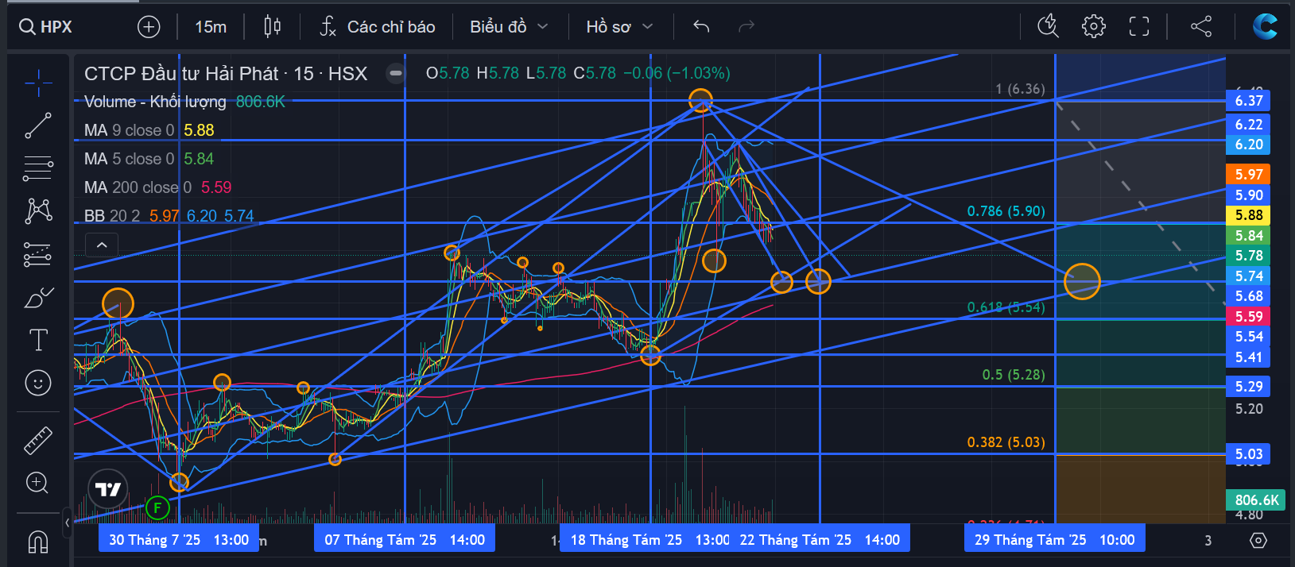Click the green F marker icon
1295x567 pixels.
pyautogui.click(x=157, y=507)
